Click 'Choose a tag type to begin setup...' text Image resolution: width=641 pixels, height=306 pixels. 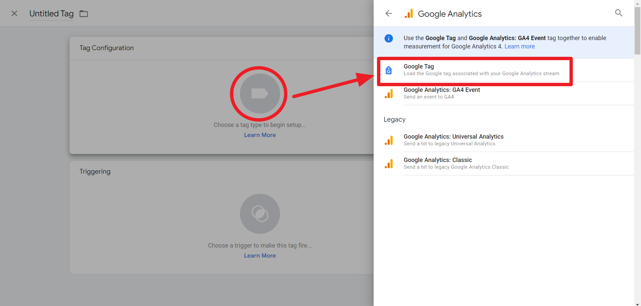[x=260, y=125]
